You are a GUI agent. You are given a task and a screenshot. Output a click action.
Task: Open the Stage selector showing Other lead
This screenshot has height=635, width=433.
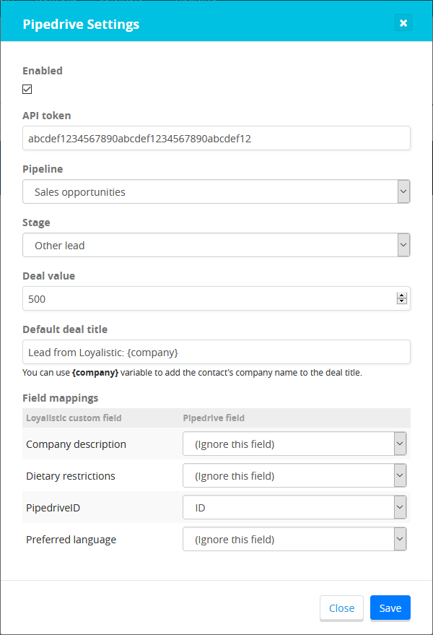pyautogui.click(x=216, y=245)
